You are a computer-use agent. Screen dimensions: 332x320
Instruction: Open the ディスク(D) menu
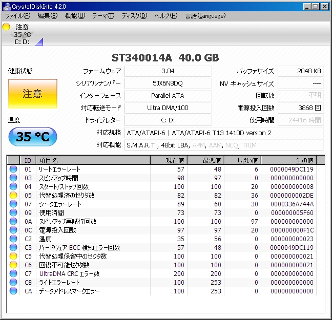pyautogui.click(x=134, y=16)
